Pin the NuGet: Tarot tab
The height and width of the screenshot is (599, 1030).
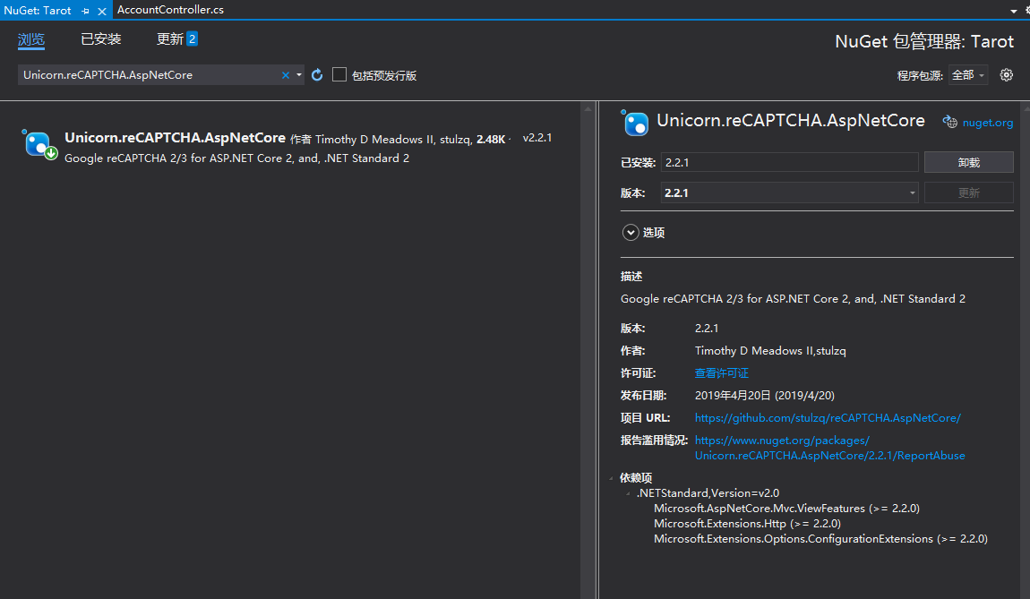click(x=86, y=11)
